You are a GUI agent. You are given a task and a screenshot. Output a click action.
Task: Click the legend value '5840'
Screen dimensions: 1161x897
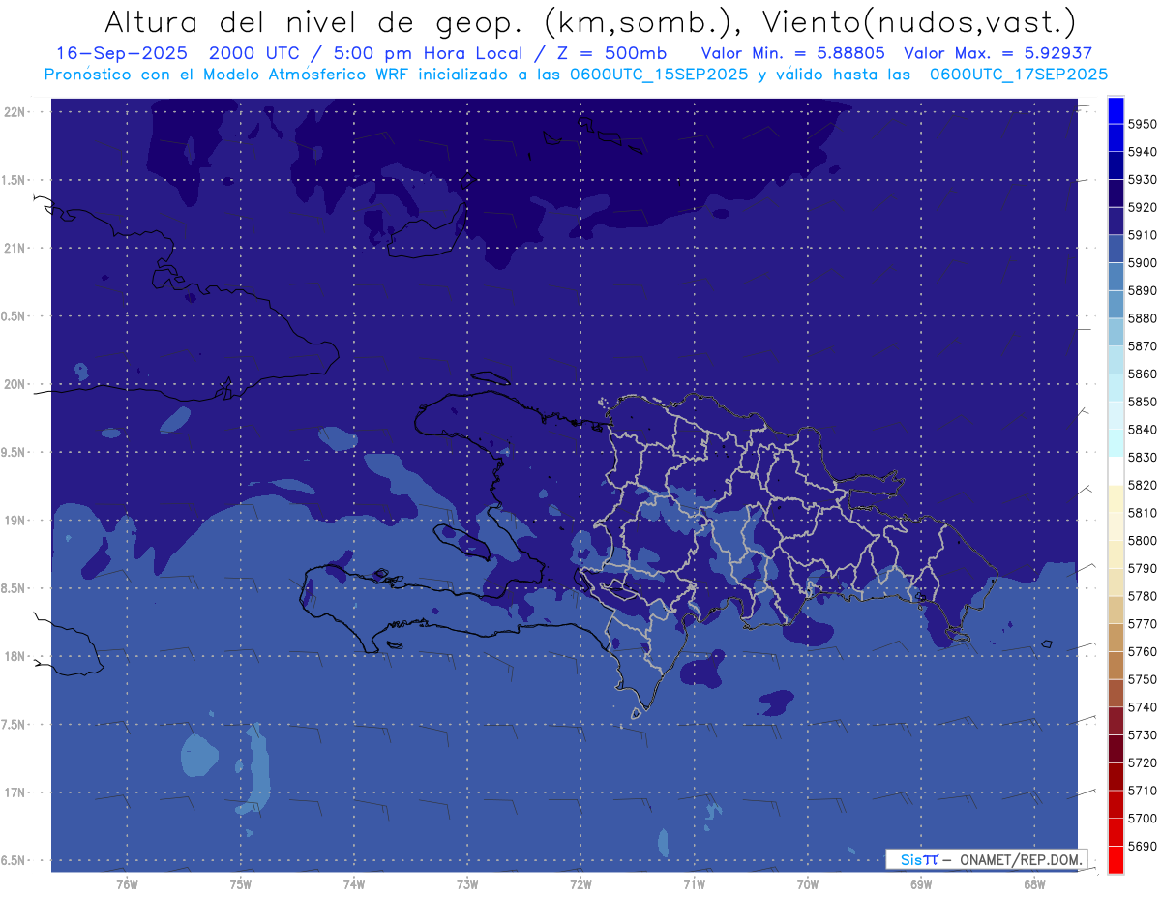click(x=1142, y=430)
